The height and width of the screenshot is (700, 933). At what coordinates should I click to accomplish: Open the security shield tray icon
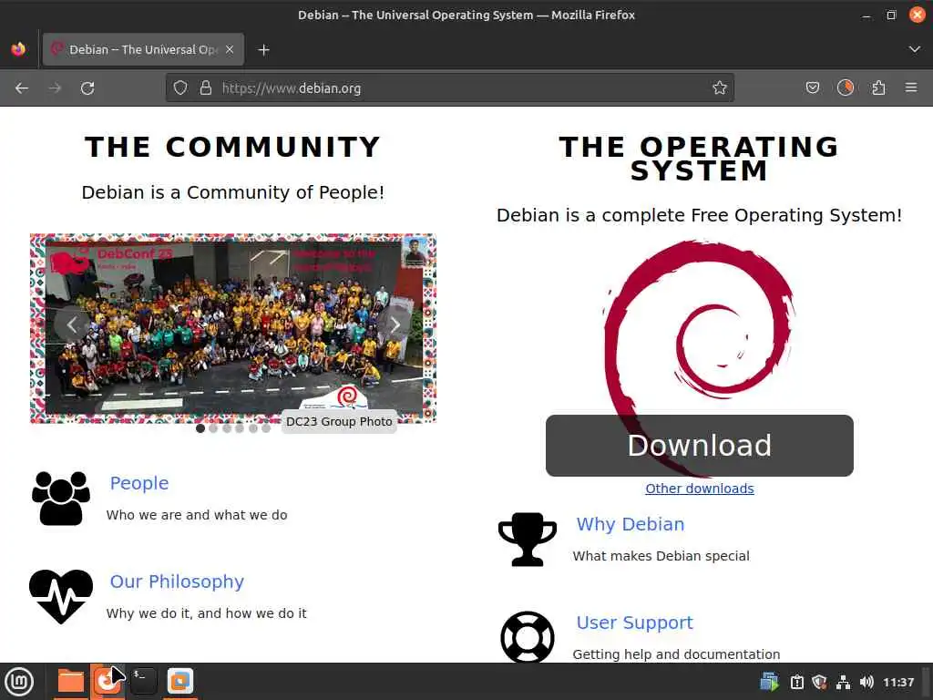point(819,682)
